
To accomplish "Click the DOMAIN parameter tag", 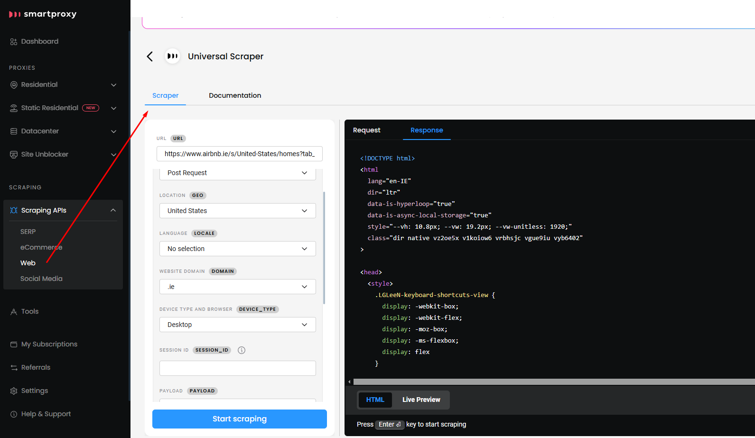I will (223, 271).
